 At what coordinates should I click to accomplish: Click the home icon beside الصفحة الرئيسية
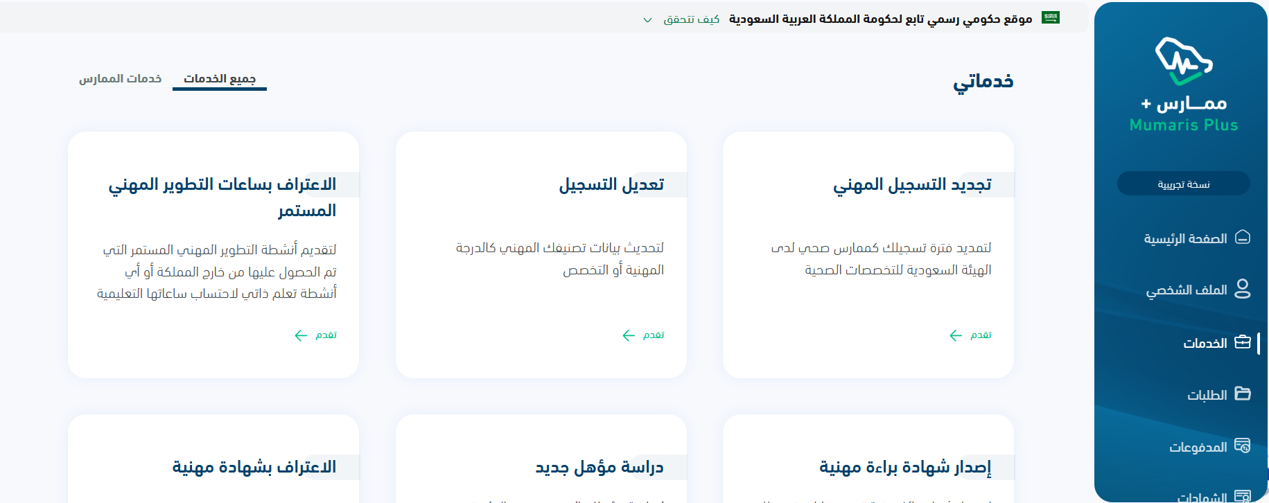pyautogui.click(x=1243, y=238)
